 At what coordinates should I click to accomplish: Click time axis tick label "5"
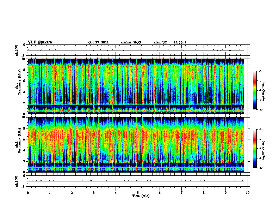138,193
